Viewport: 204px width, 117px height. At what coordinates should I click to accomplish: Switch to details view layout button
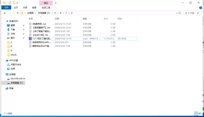[196, 113]
